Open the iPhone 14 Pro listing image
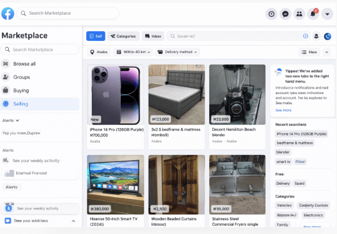Image resolution: width=337 pixels, height=234 pixels. 116,95
